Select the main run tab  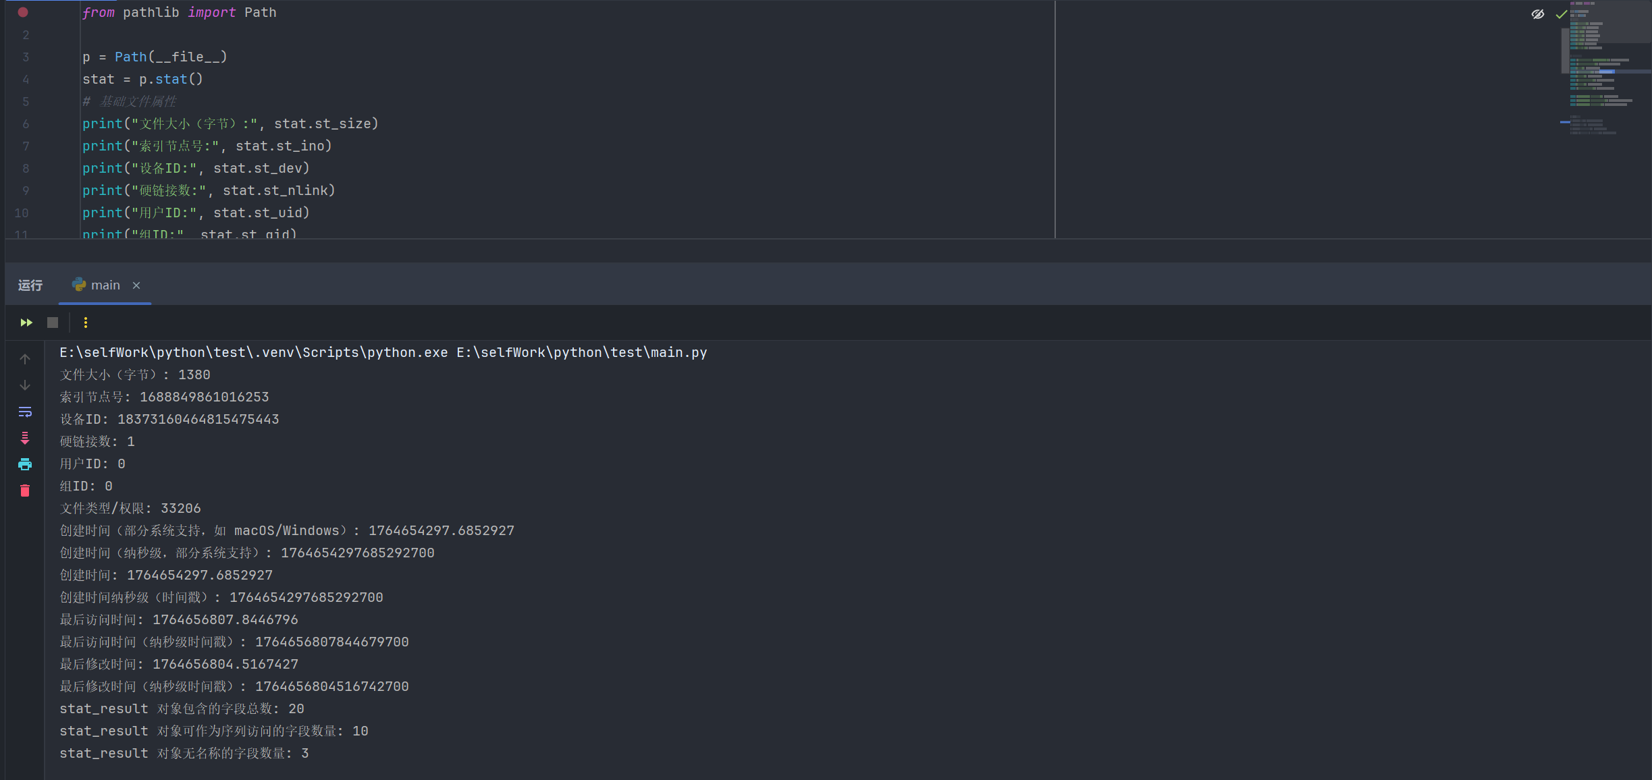[105, 285]
